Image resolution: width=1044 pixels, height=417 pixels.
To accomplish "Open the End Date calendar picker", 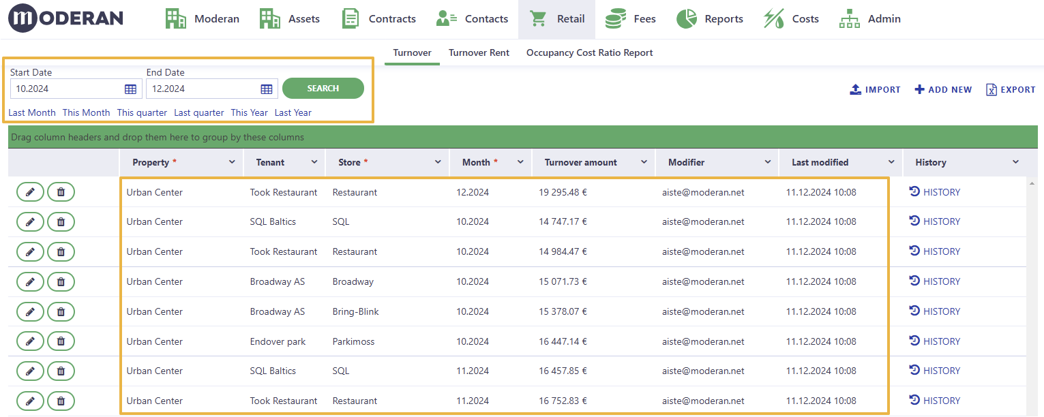I will point(267,89).
